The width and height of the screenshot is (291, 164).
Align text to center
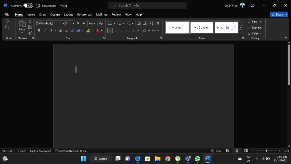[x=116, y=31]
